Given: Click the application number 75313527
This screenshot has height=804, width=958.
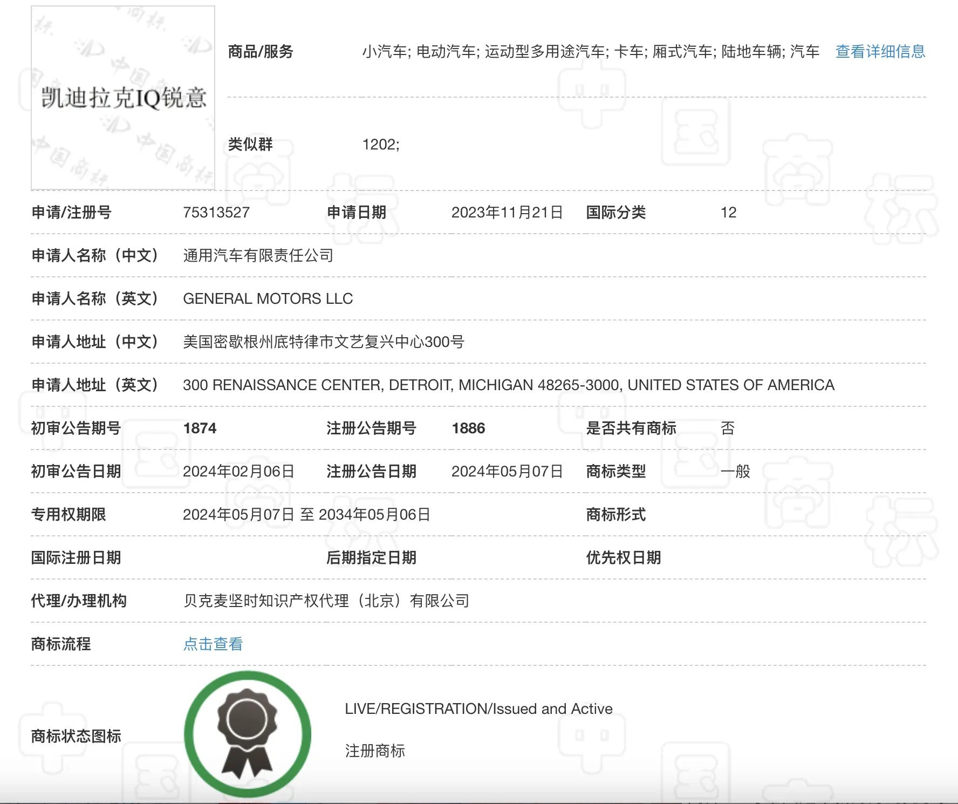Looking at the screenshot, I should click(x=216, y=213).
